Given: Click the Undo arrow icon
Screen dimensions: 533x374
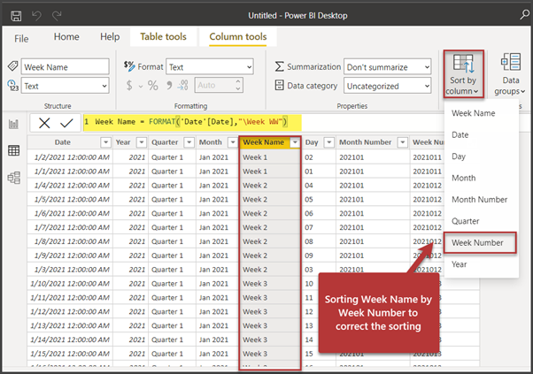Looking at the screenshot, I should (x=36, y=16).
